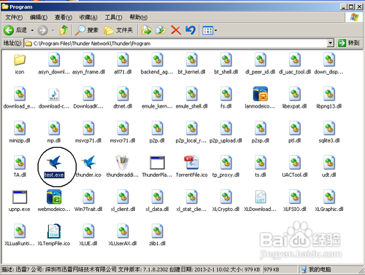
Task: Click the address path input field
Action: [179, 44]
